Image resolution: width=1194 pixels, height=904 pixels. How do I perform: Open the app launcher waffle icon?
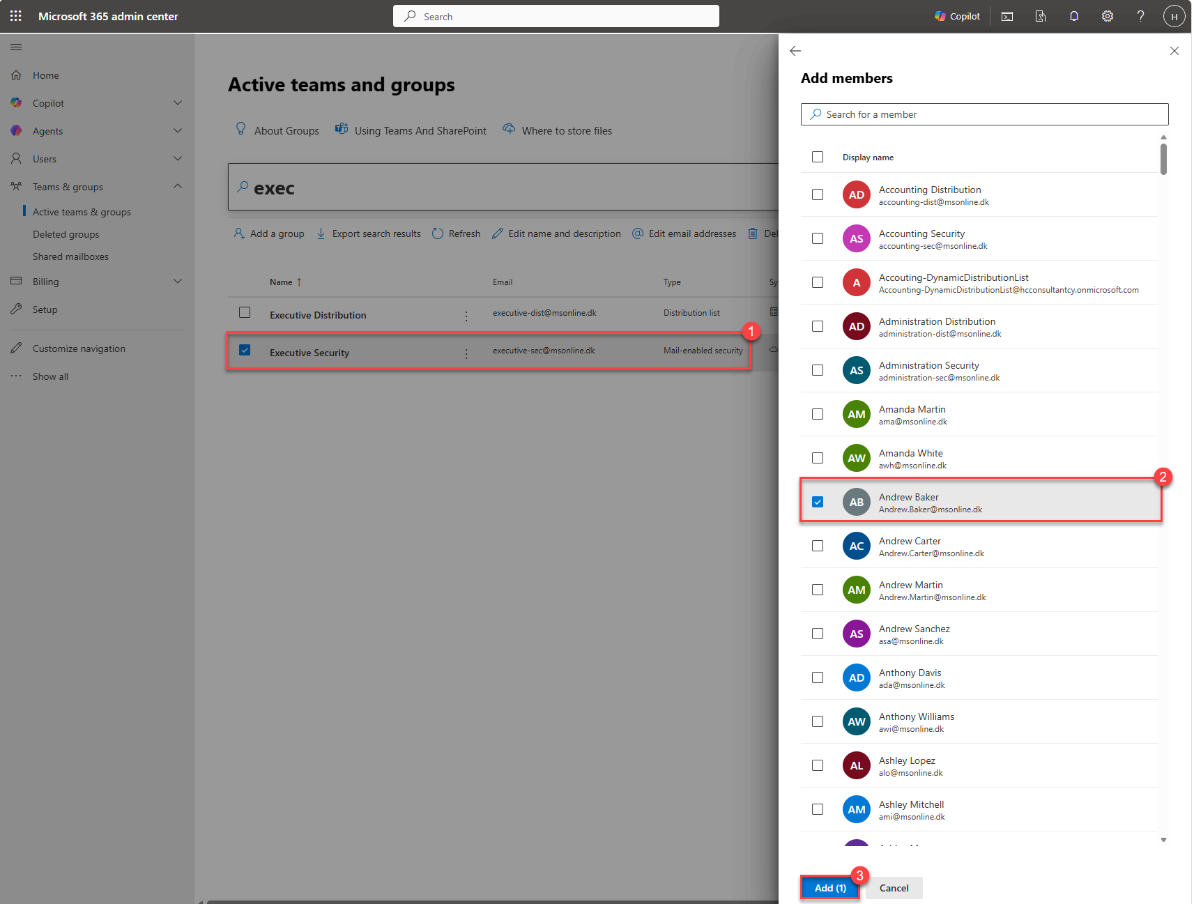pos(15,16)
